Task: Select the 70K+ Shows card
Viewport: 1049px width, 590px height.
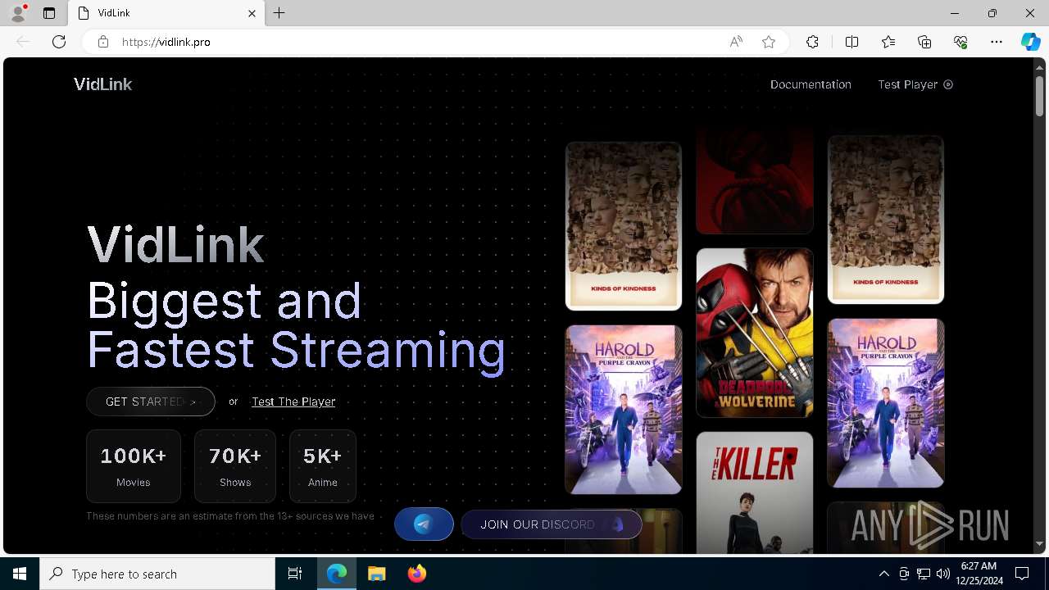Action: (235, 466)
